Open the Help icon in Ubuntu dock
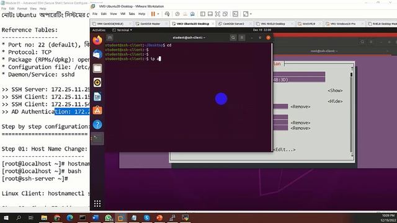Viewport: 397px width, 223px height. tap(97, 125)
